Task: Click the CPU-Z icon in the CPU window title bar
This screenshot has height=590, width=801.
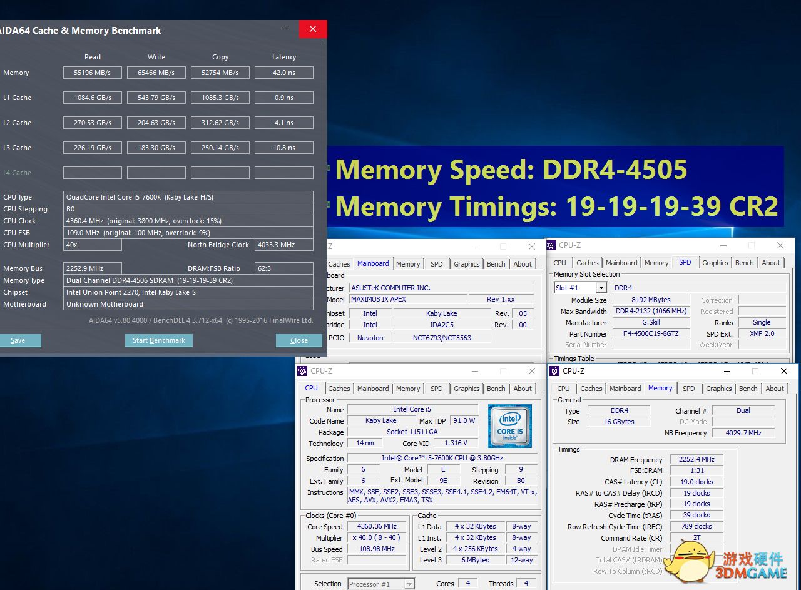Action: (302, 370)
